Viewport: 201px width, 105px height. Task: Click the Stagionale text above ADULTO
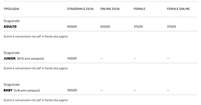[11, 21]
